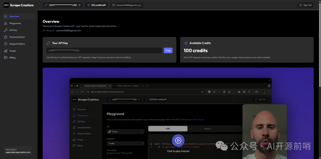Sign out of the account
The height and width of the screenshot is (159, 321).
point(305,5)
